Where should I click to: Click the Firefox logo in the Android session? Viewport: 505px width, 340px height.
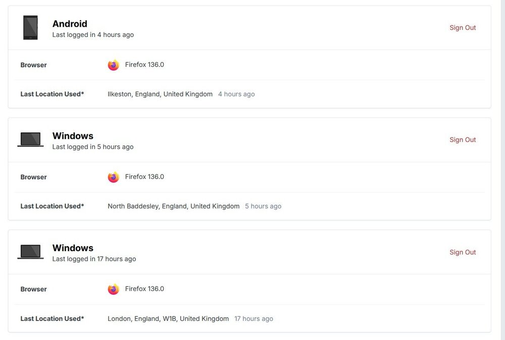point(113,65)
